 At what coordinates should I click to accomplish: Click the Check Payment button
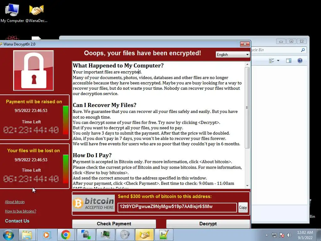click(x=114, y=223)
